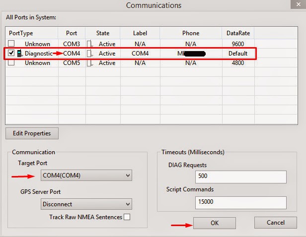Focus the DIAG Requests timeout field
The width and height of the screenshot is (306, 237).
point(241,177)
